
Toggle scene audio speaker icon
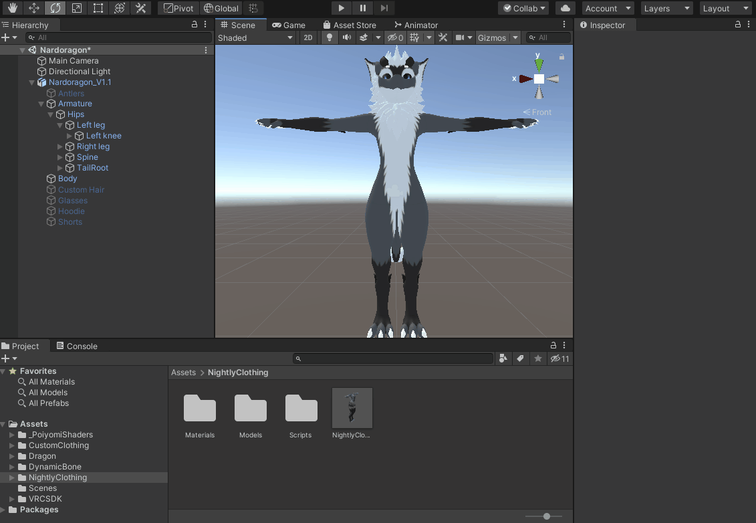coord(347,37)
